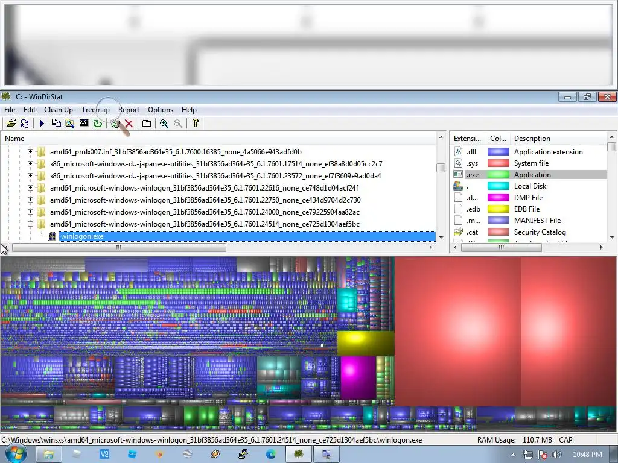Viewport: 618px width, 463px height.
Task: Expand the amd64_prnlx007.inf folder node
Action: 30,151
